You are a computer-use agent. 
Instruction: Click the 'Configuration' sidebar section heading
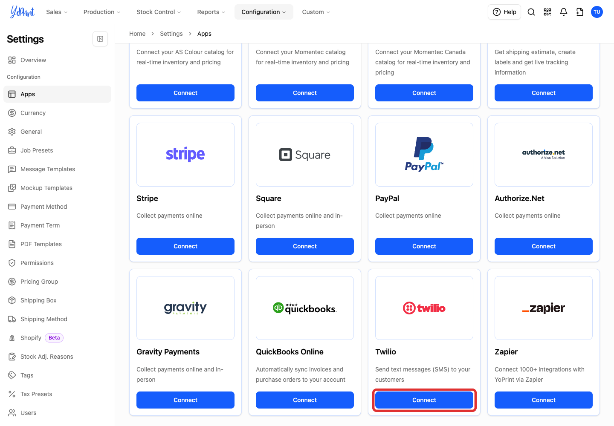click(24, 77)
